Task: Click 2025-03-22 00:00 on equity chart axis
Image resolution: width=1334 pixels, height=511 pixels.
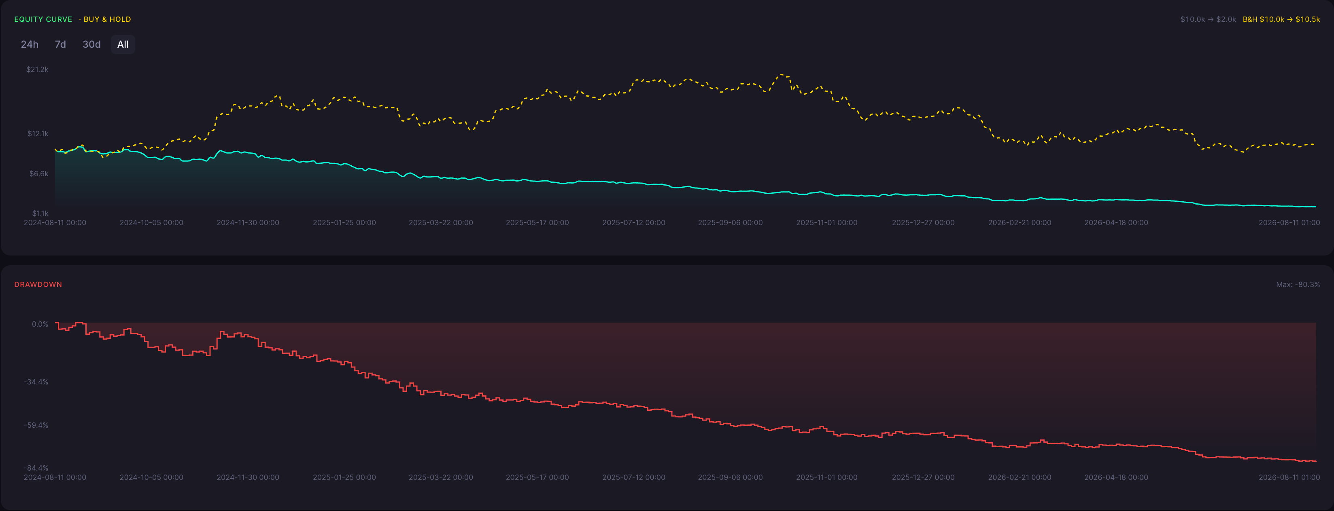Action: pos(441,222)
